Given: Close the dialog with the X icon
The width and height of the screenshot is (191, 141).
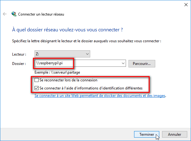Looking at the screenshot, I should (x=186, y=5).
